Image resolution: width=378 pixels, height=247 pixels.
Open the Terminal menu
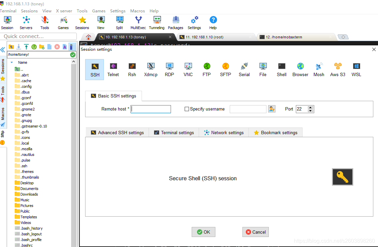(x=8, y=11)
